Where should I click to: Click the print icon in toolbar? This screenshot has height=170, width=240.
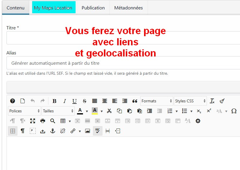43,121
